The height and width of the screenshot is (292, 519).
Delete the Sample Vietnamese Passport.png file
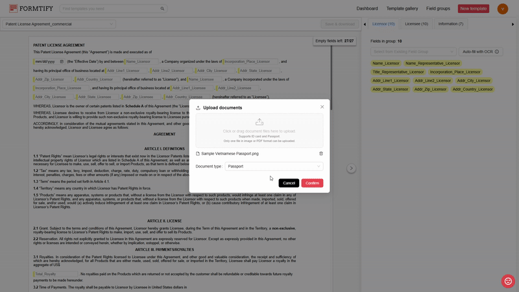tap(320, 153)
